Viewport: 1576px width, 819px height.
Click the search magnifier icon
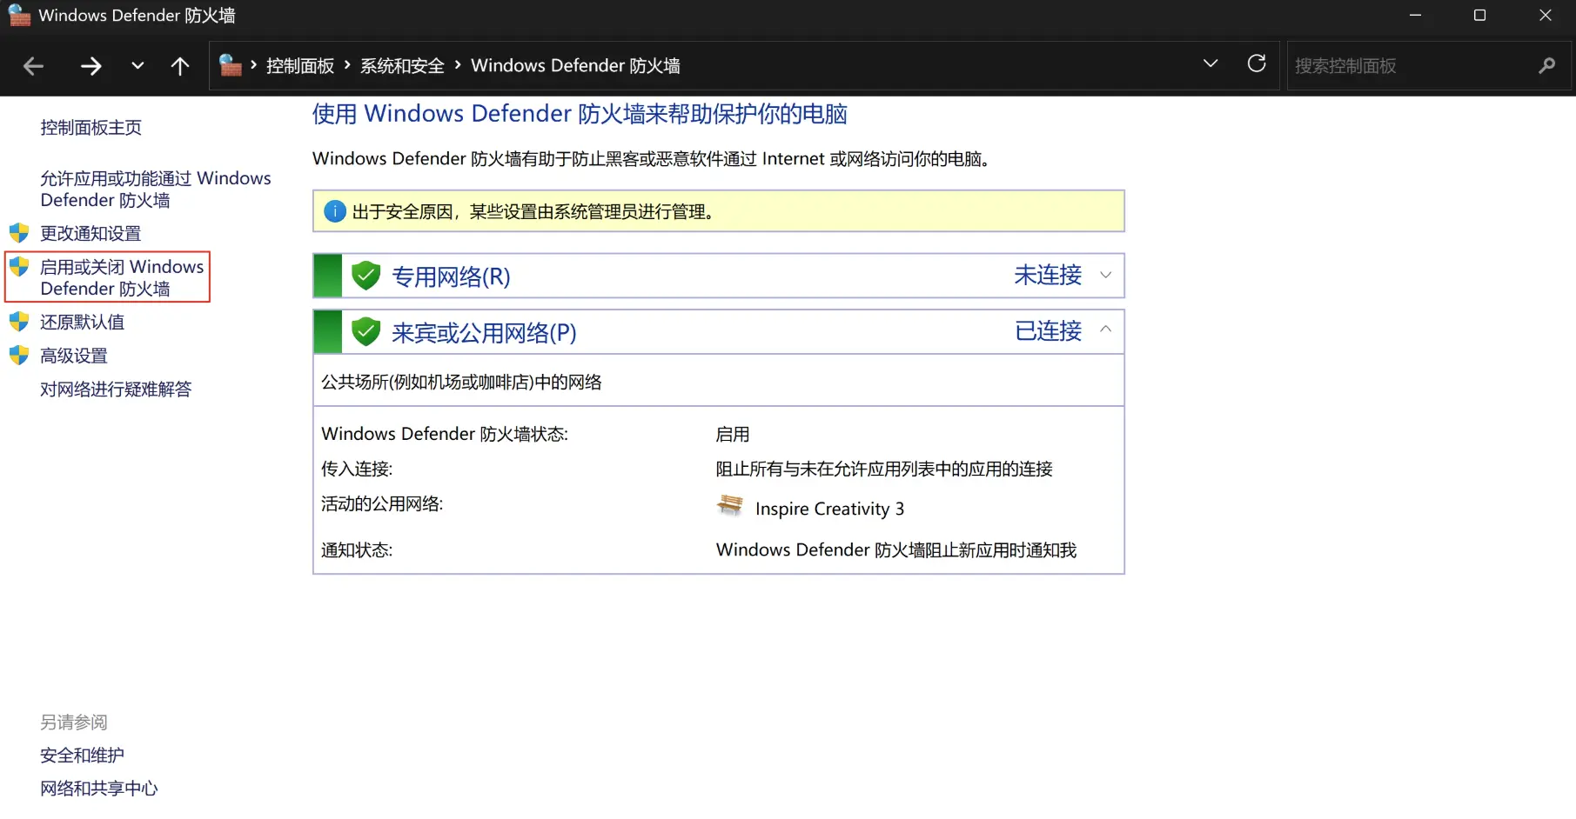1546,66
